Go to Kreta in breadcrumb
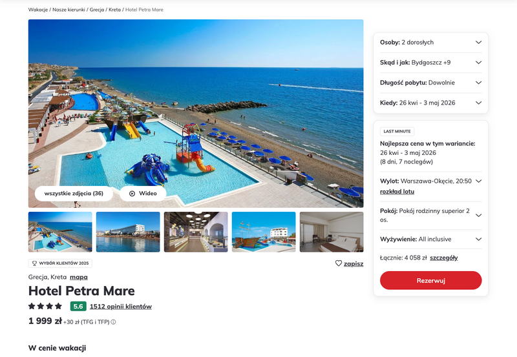The image size is (517, 357). coord(114,10)
